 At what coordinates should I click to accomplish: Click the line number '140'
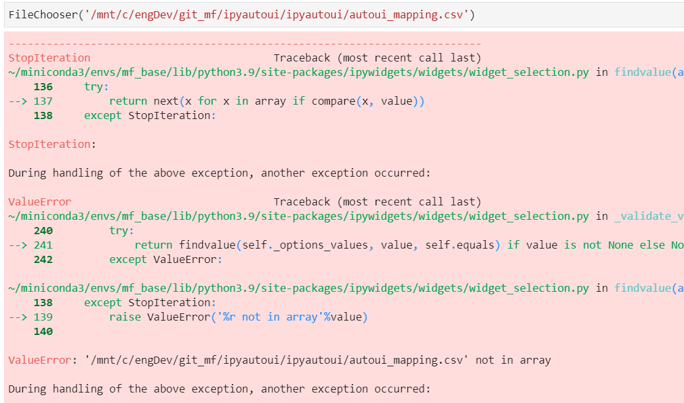43,332
